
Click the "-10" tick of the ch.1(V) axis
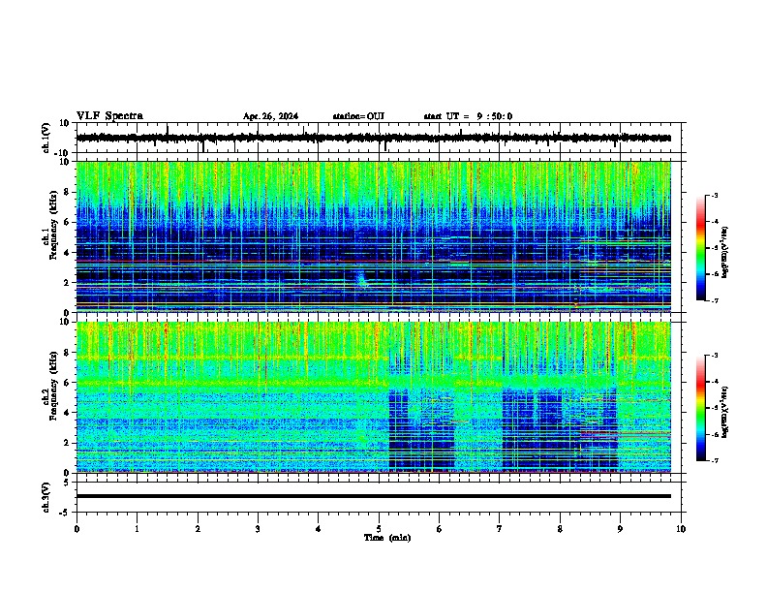point(63,153)
